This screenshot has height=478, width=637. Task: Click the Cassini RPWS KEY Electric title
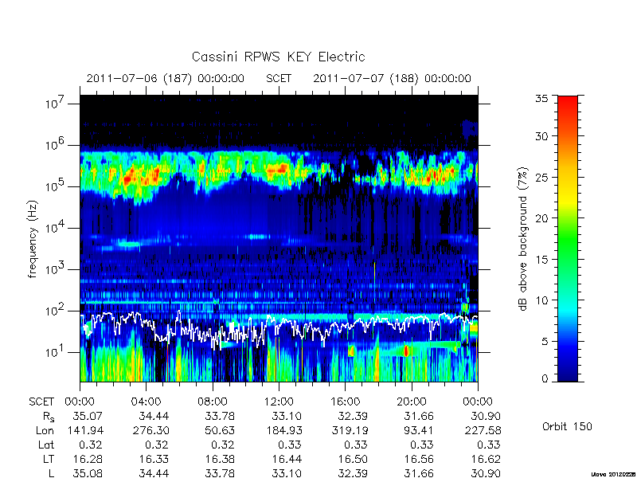[x=278, y=57]
